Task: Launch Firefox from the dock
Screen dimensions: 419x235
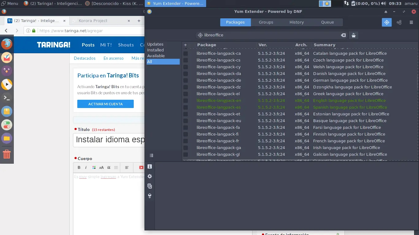Action: pyautogui.click(x=7, y=44)
